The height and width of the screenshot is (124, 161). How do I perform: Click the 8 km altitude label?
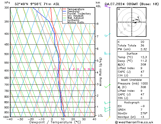tap(98, 24)
